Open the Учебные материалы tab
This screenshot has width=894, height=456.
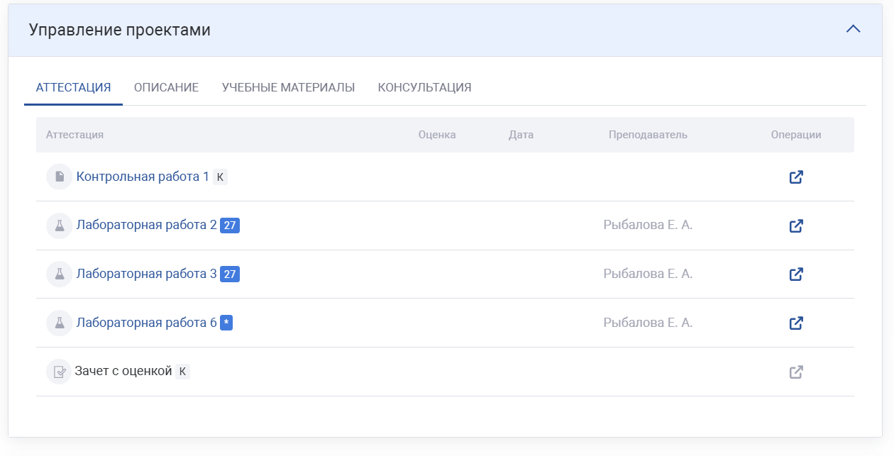(288, 88)
